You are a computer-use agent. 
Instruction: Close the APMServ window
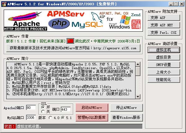pos(182,4)
